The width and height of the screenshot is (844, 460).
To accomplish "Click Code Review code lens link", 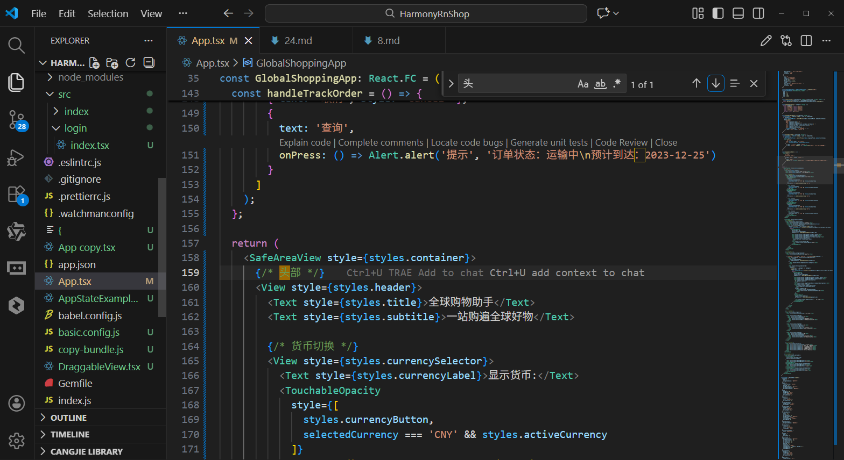I will [x=621, y=142].
